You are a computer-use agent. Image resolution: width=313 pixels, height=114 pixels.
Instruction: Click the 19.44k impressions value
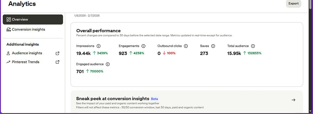[84, 53]
